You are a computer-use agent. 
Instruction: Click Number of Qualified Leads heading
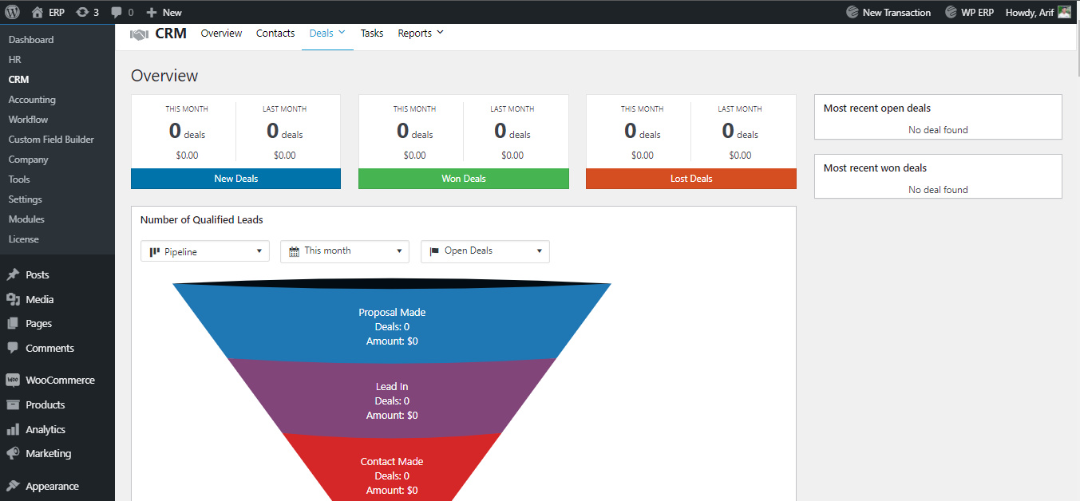[x=202, y=220]
